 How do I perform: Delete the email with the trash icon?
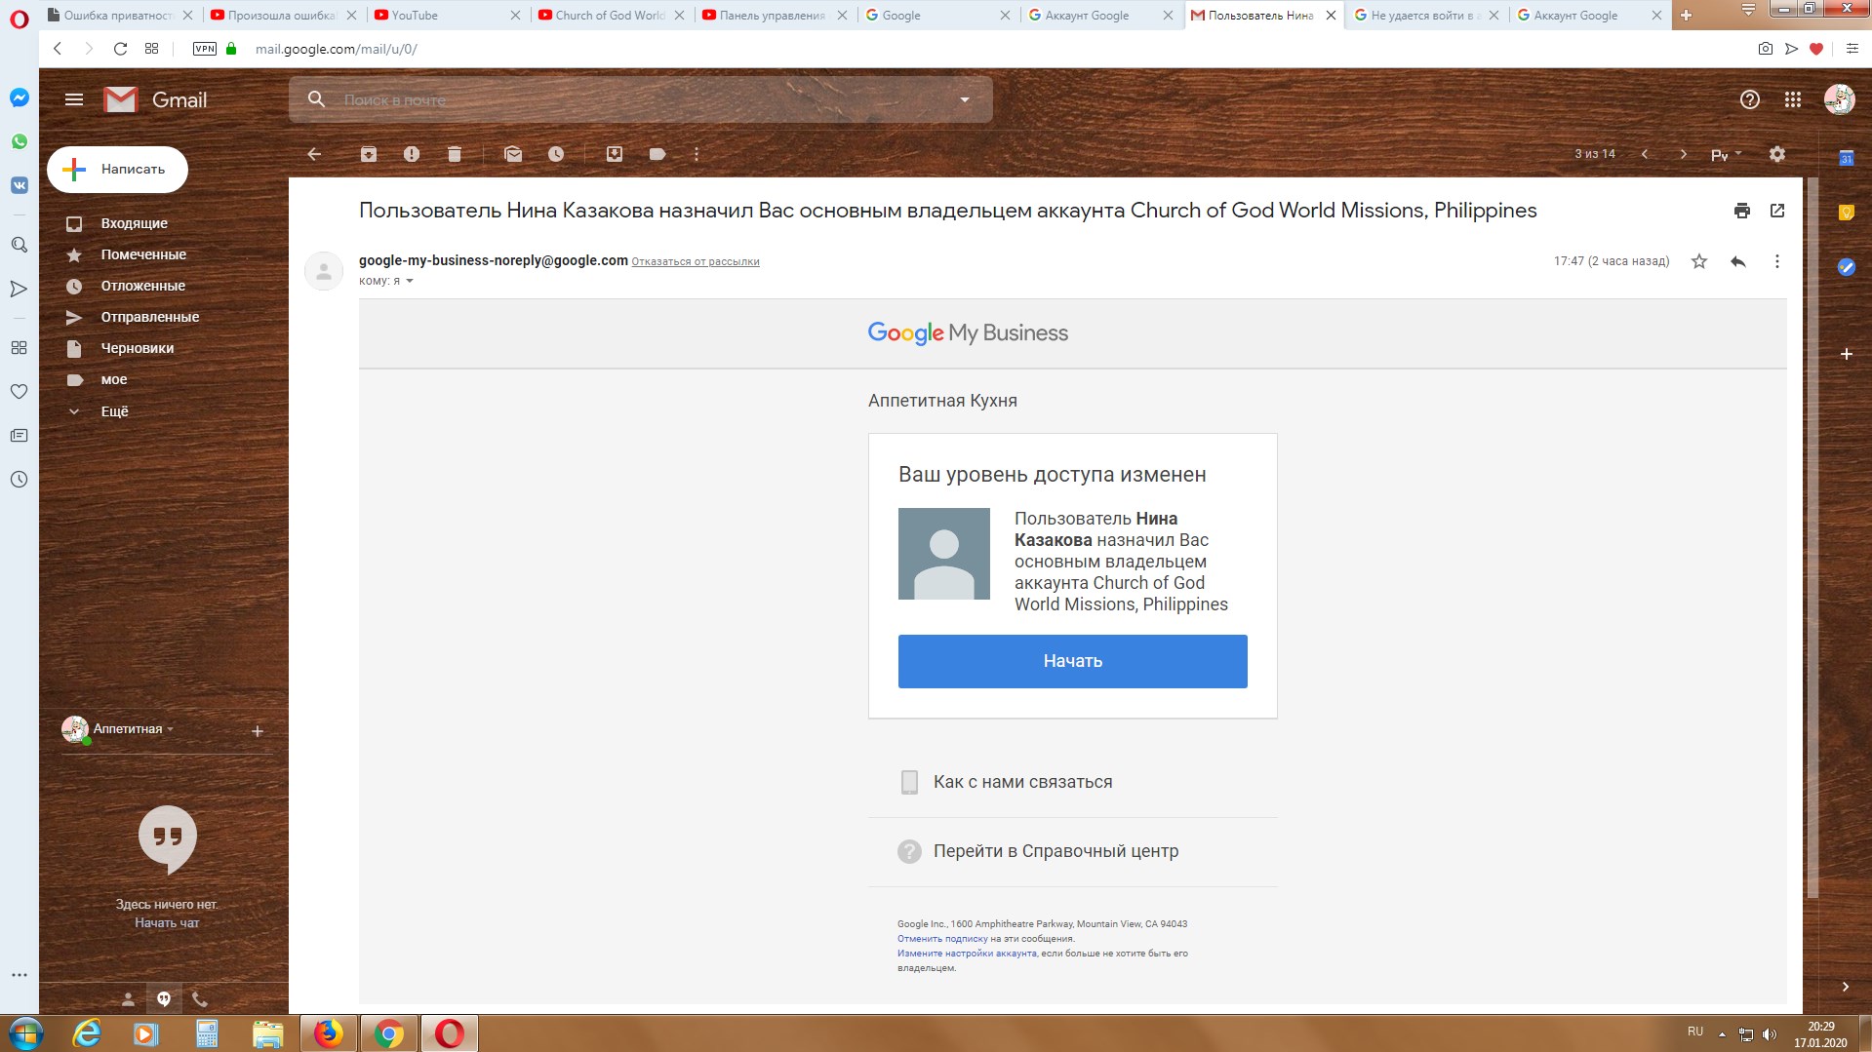tap(455, 154)
